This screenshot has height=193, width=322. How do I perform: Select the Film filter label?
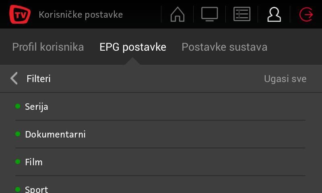click(x=34, y=162)
